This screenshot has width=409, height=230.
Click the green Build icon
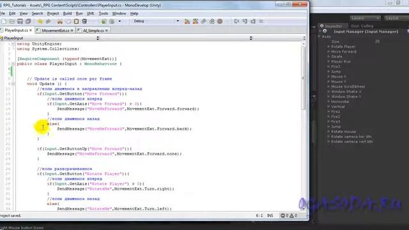click(104, 21)
